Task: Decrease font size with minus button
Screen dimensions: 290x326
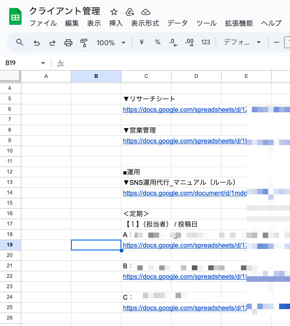Action: point(276,42)
